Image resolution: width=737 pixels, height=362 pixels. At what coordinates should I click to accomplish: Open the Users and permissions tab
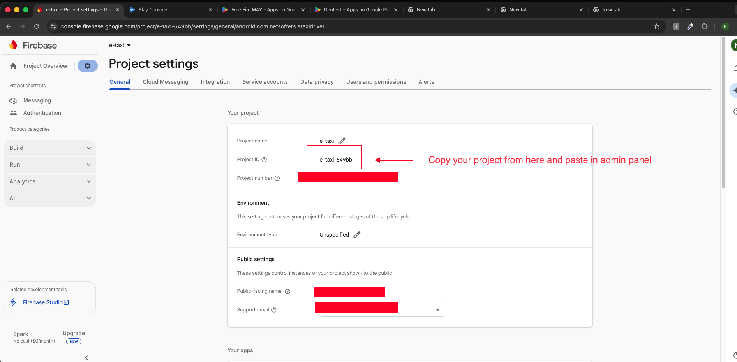coord(376,82)
